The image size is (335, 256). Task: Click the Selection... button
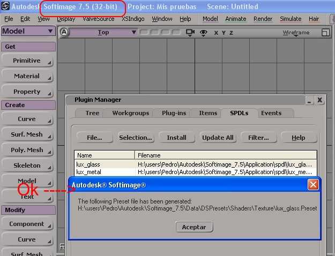pyautogui.click(x=136, y=138)
